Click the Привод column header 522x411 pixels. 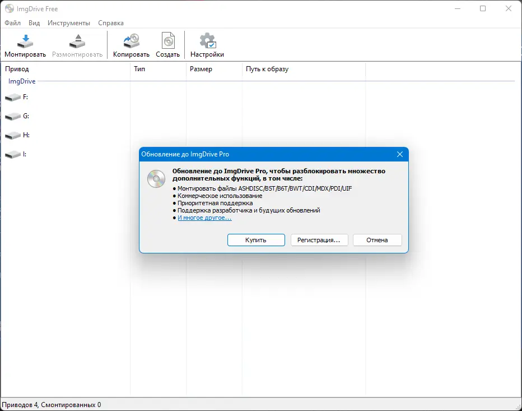click(x=65, y=69)
